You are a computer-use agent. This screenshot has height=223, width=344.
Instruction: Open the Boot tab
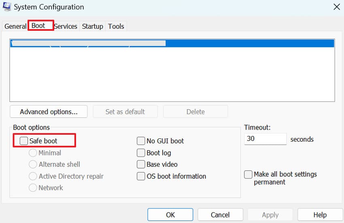38,25
